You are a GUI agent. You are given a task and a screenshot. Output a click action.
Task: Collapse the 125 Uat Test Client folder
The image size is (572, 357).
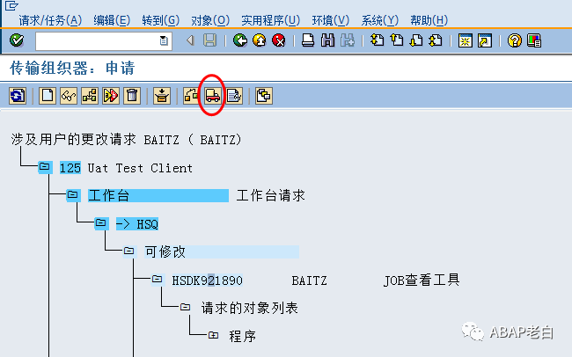45,167
